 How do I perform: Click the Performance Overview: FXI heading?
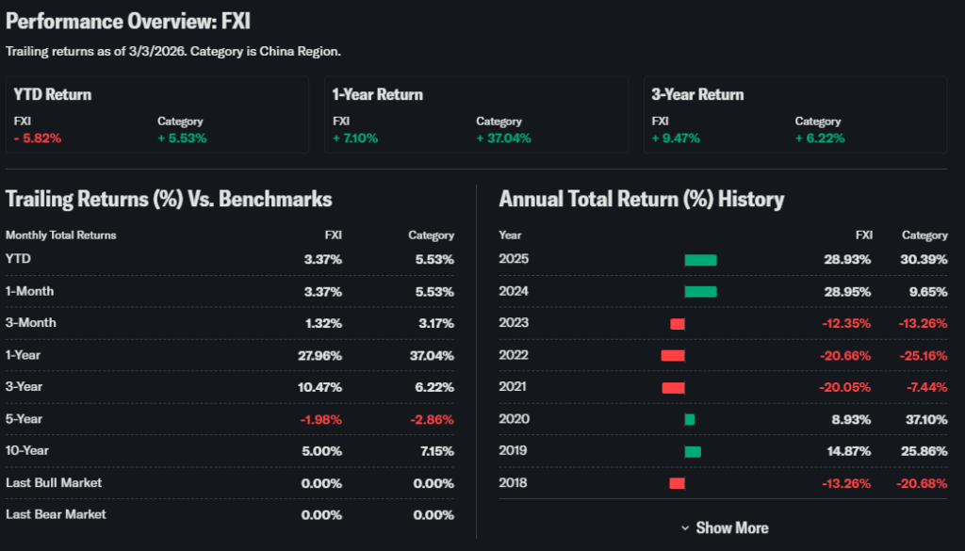click(x=128, y=21)
